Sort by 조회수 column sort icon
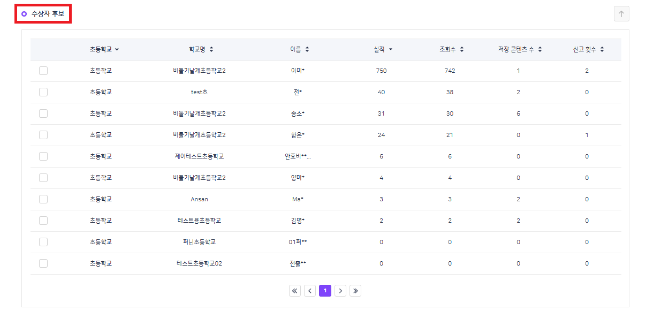 tap(462, 49)
